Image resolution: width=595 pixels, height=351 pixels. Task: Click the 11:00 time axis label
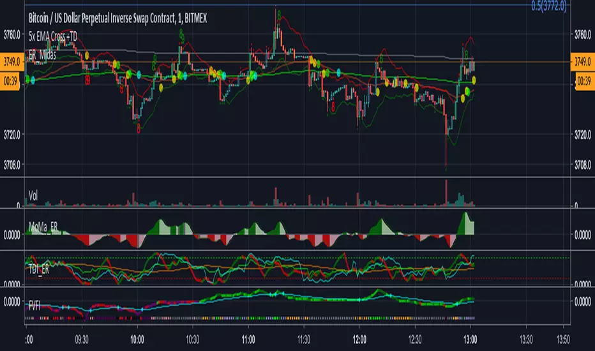coord(248,340)
